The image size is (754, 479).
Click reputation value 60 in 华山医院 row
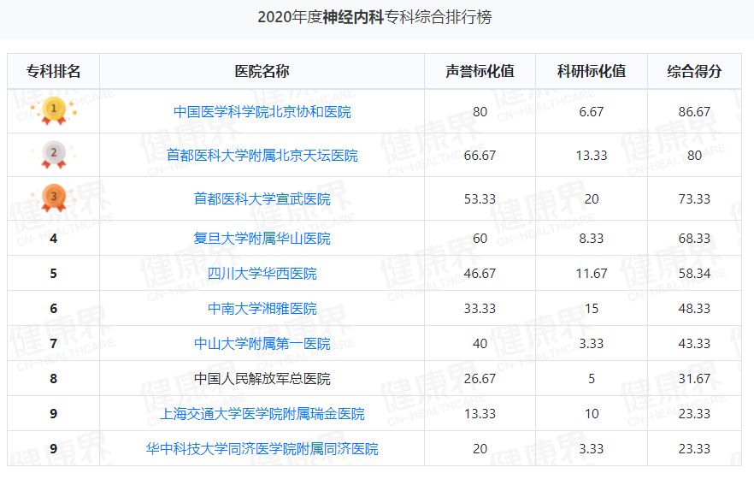(480, 238)
